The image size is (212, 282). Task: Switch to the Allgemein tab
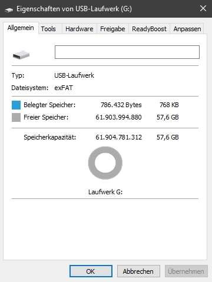(x=21, y=28)
